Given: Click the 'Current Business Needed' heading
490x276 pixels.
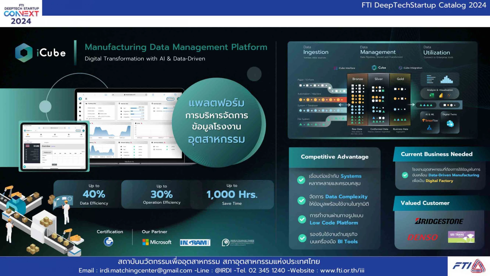Looking at the screenshot, I should tap(437, 154).
